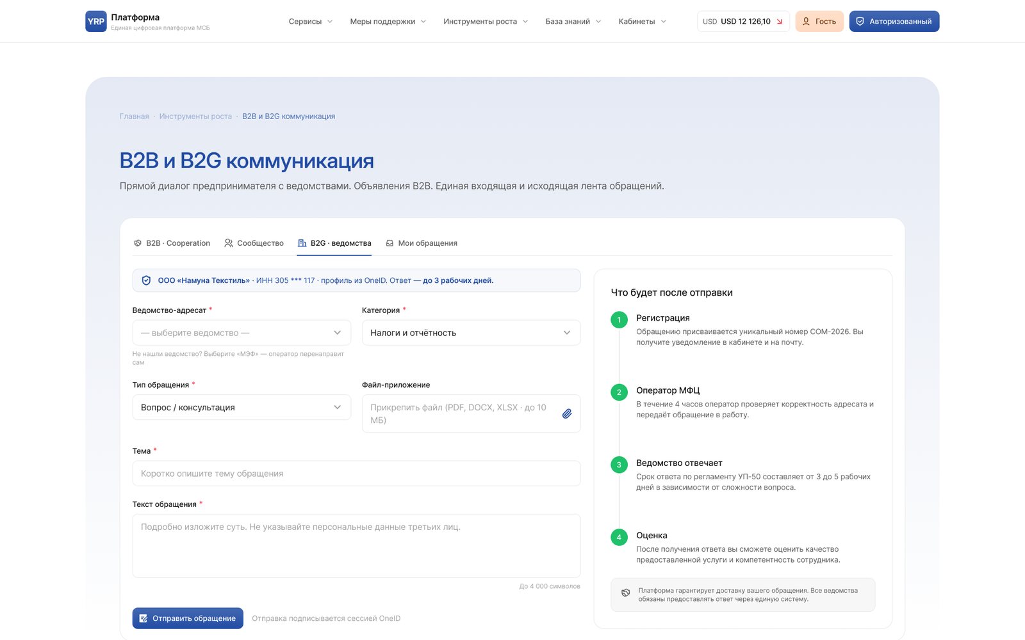Open the Ведомство-адресат dropdown

click(242, 333)
